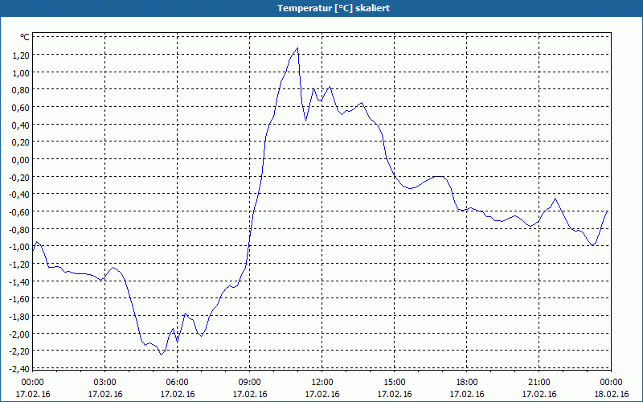Click the 06:00 time label
Viewport: 643px width, 402px height.
pyautogui.click(x=177, y=383)
